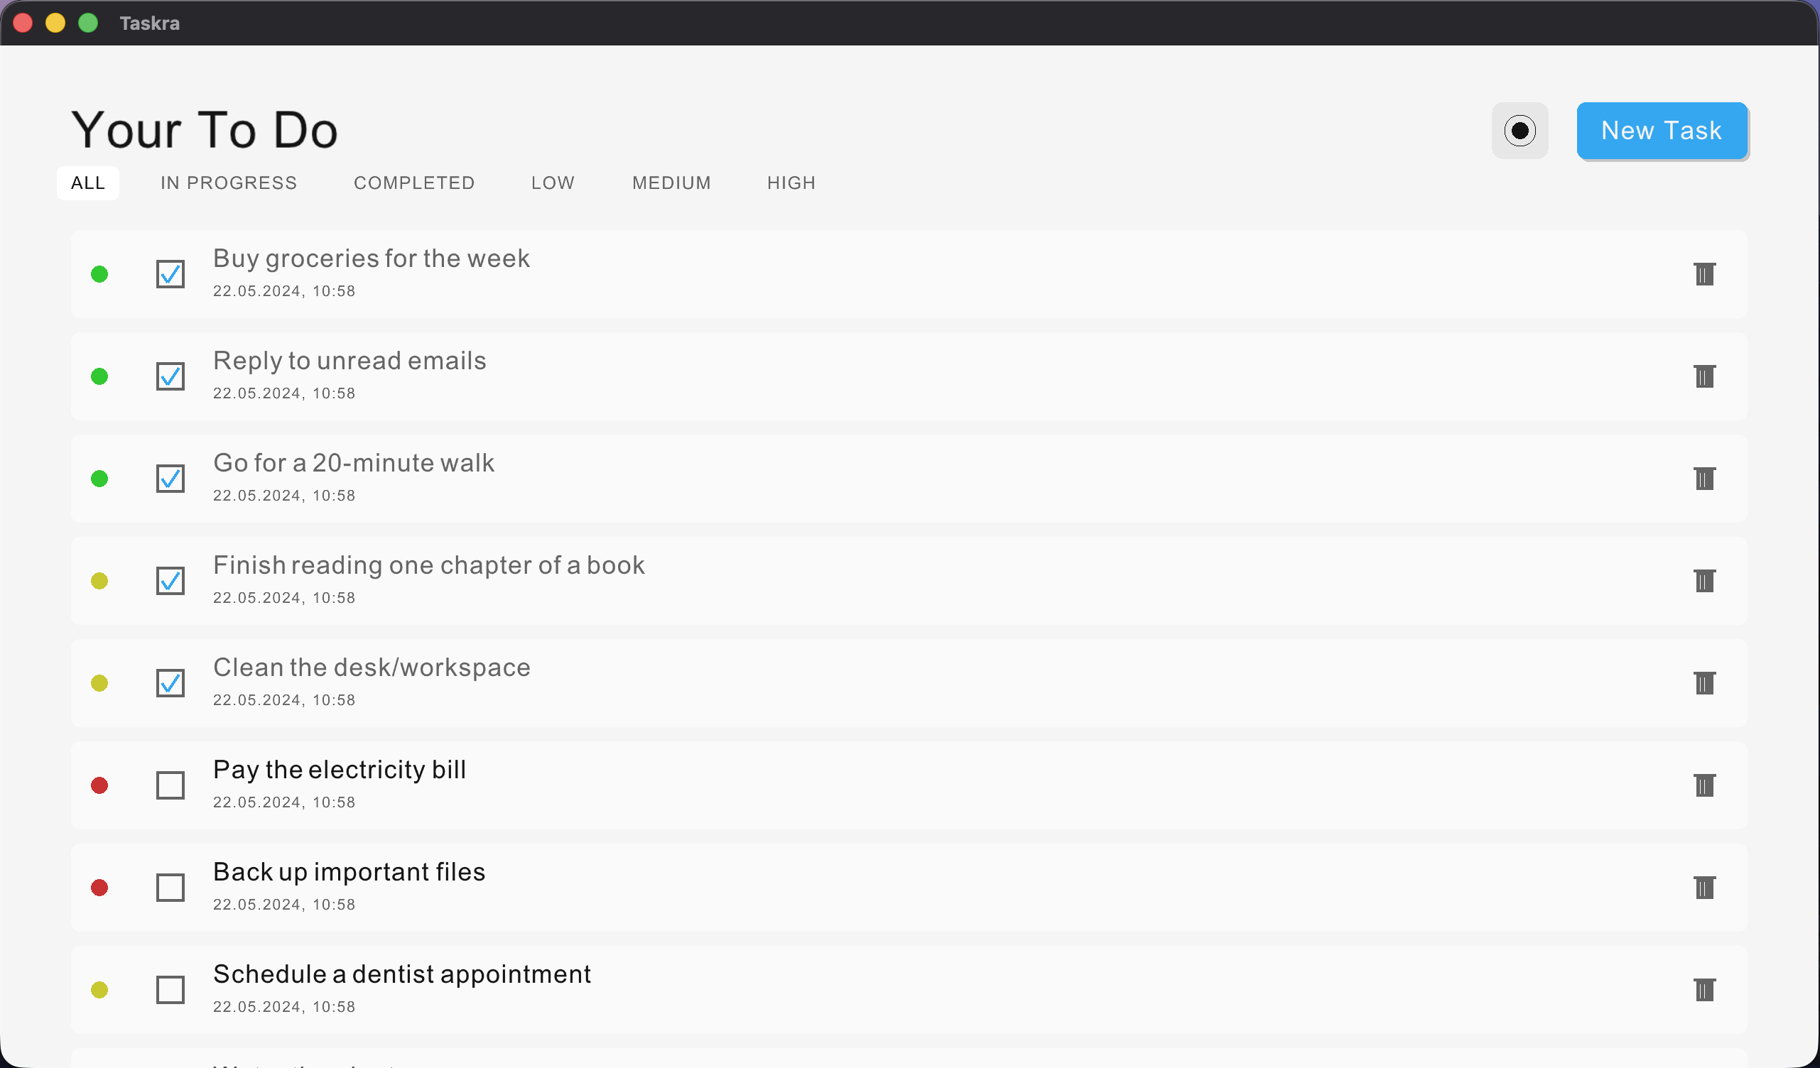This screenshot has width=1820, height=1068.
Task: Select Go for a 20-minute walk text
Action: point(354,463)
